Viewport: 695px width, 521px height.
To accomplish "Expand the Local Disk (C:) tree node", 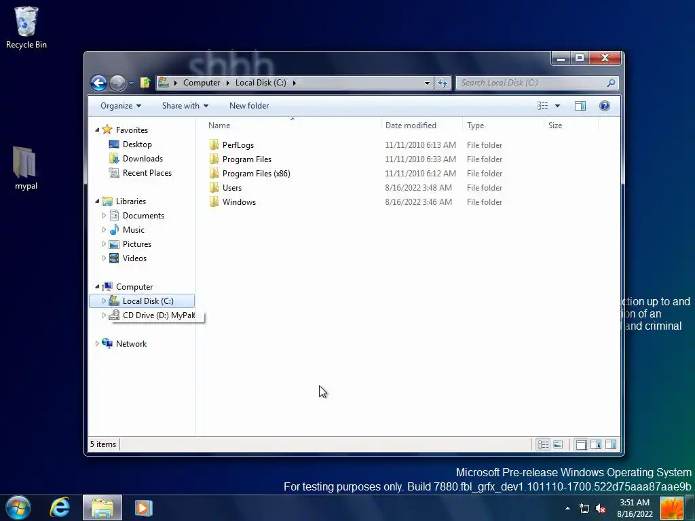I will click(104, 301).
